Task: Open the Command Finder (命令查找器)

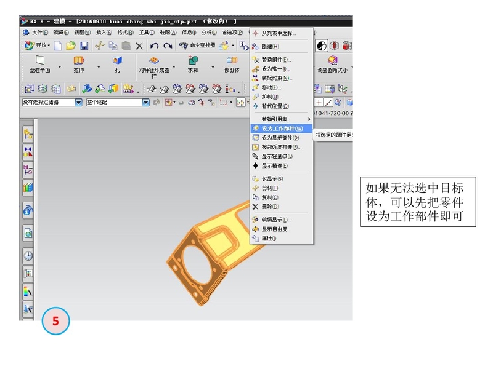Action: click(198, 46)
